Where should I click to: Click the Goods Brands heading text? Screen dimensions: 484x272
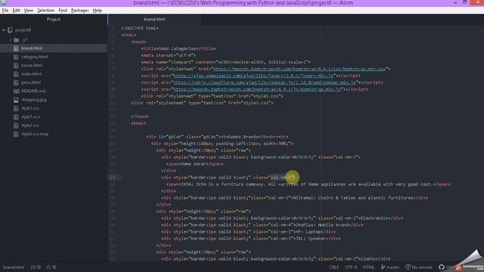(242, 137)
